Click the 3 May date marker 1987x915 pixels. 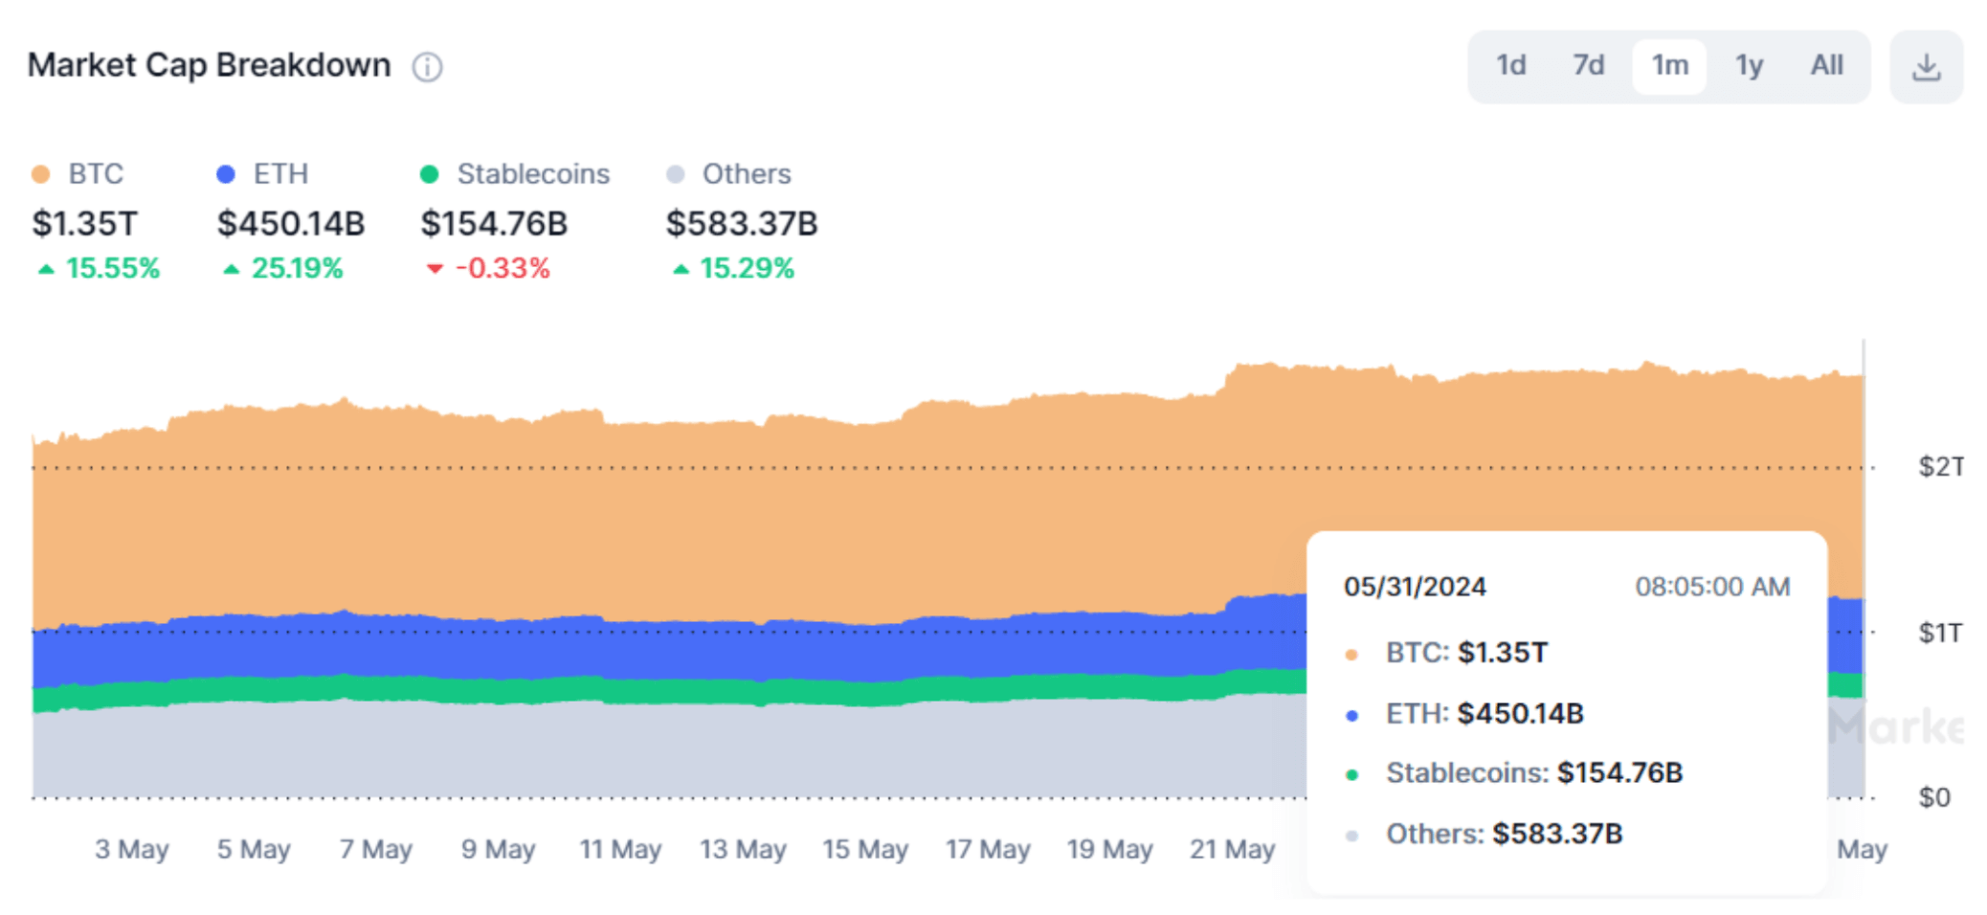point(131,849)
